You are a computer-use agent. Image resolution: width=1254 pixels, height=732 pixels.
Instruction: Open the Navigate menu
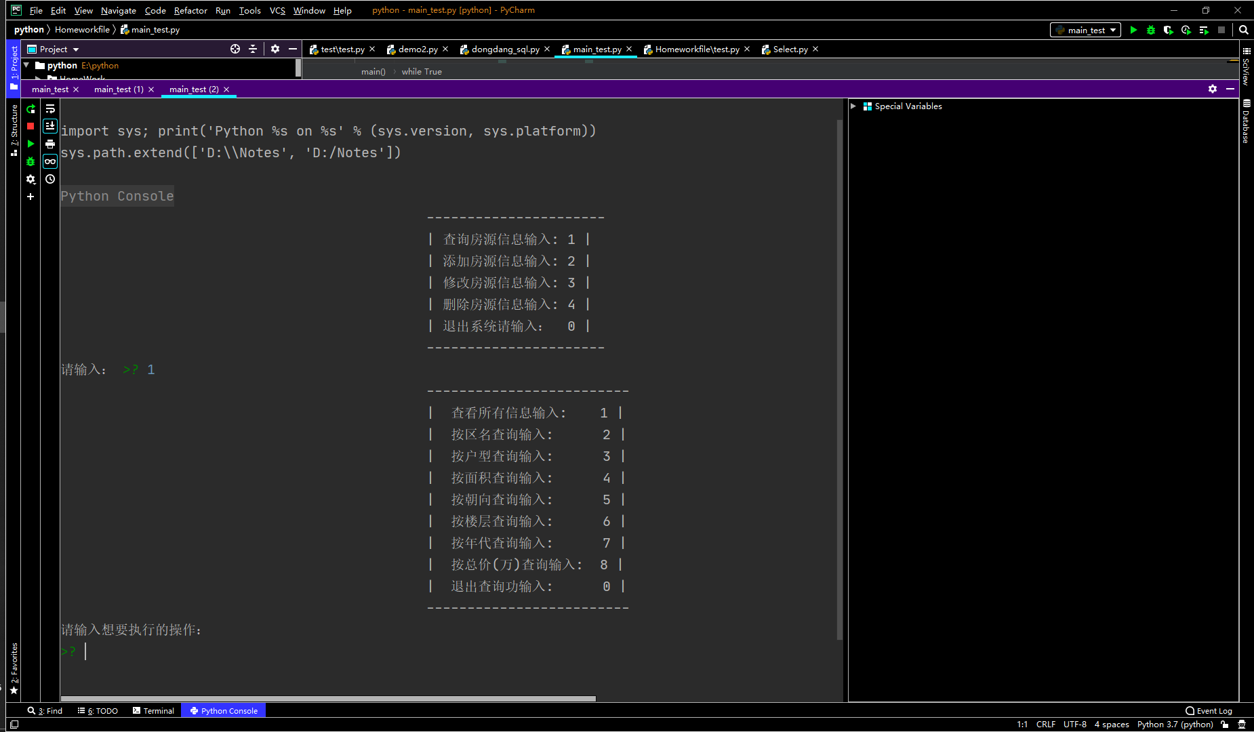click(119, 10)
